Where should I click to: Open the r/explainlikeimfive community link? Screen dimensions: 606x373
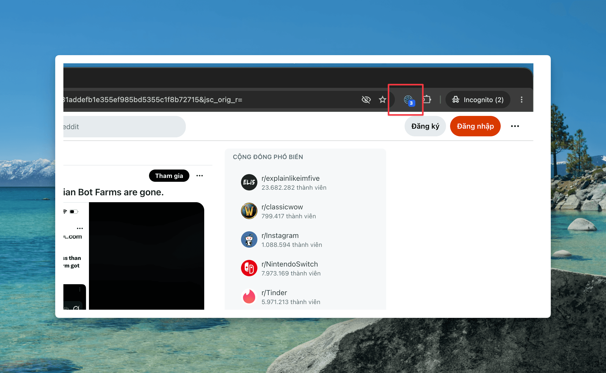coord(290,178)
